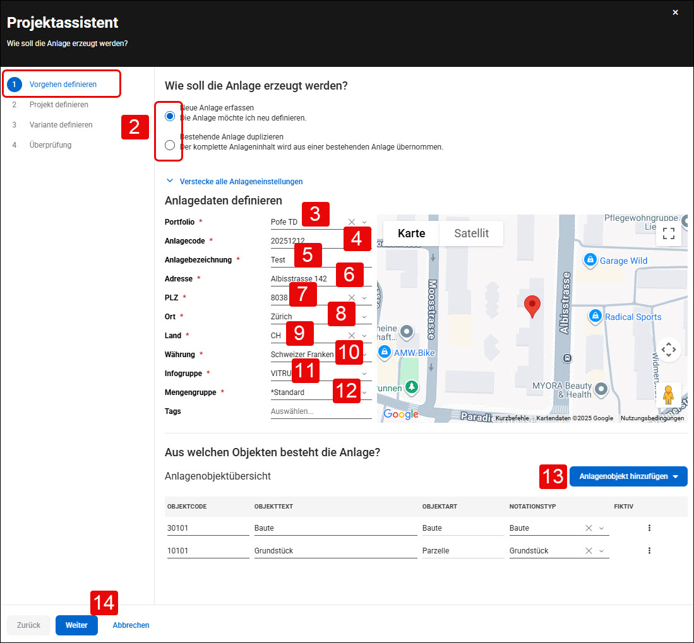Viewport: 694px width, 643px height.
Task: Go to step Projekt definieren
Action: 59,105
